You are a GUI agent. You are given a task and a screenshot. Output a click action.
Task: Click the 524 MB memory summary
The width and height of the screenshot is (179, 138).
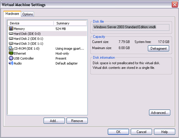click(61, 29)
